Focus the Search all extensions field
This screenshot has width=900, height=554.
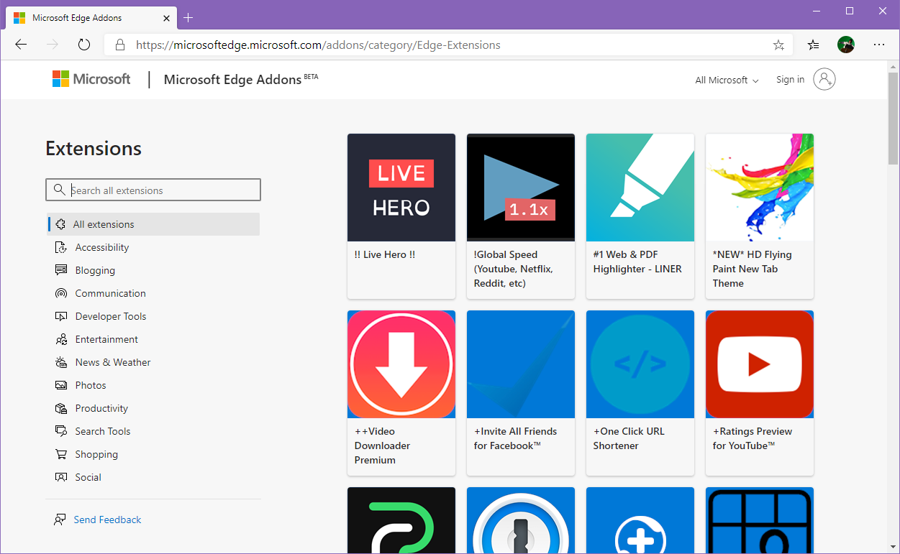pos(153,190)
